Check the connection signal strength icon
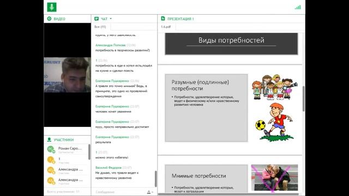 tap(298, 7)
